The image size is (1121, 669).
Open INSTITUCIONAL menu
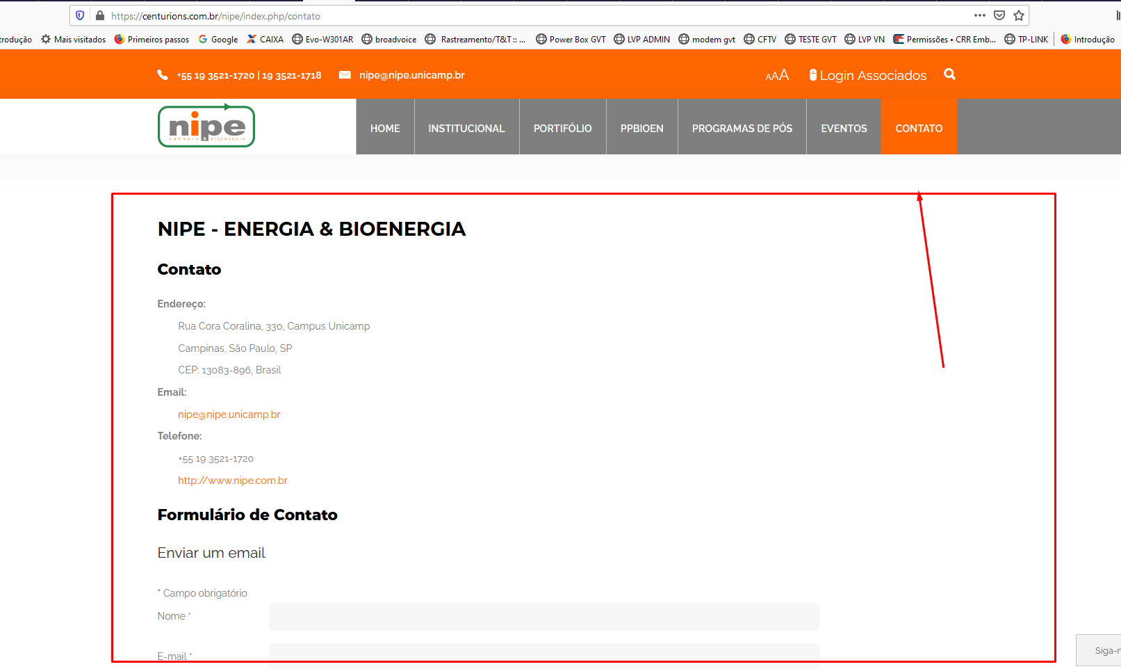pyautogui.click(x=466, y=127)
